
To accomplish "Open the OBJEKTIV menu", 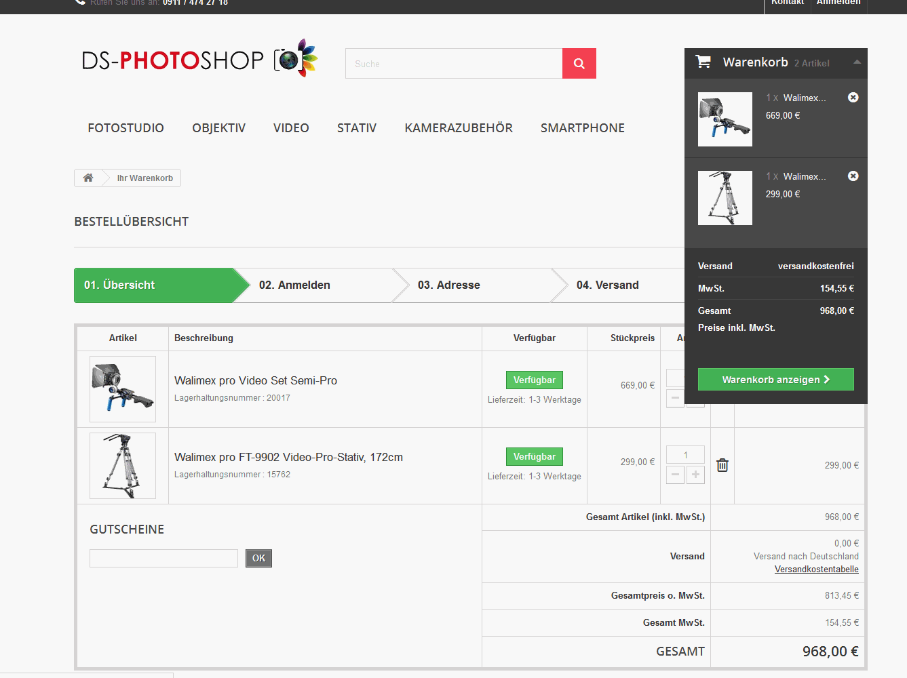I will coord(218,128).
